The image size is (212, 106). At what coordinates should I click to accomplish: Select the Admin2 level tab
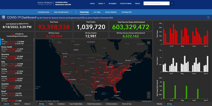point(27,104)
